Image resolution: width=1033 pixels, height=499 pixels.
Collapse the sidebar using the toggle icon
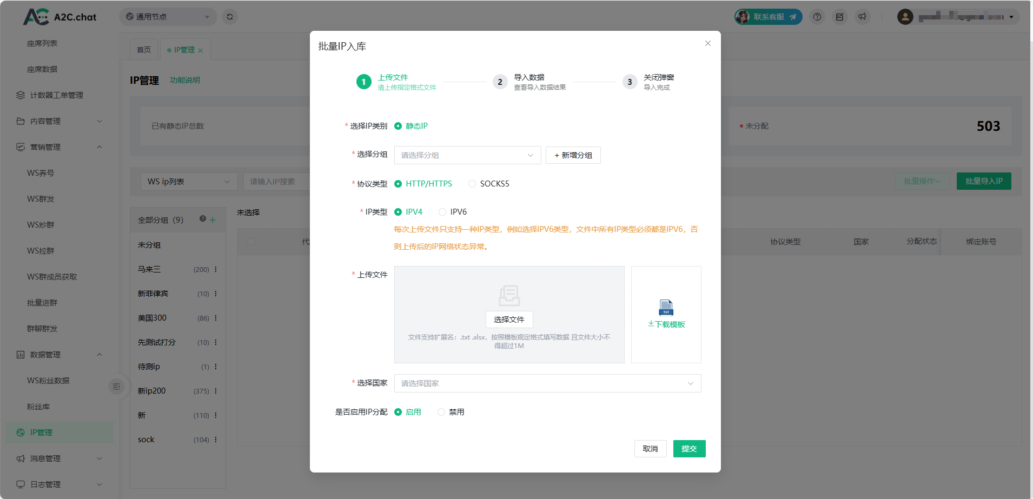116,387
